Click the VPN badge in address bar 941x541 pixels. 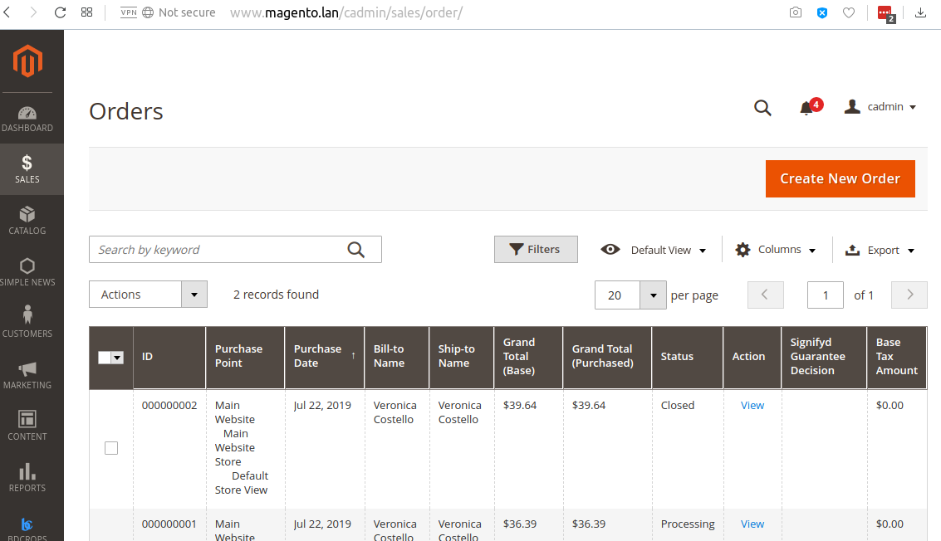129,12
